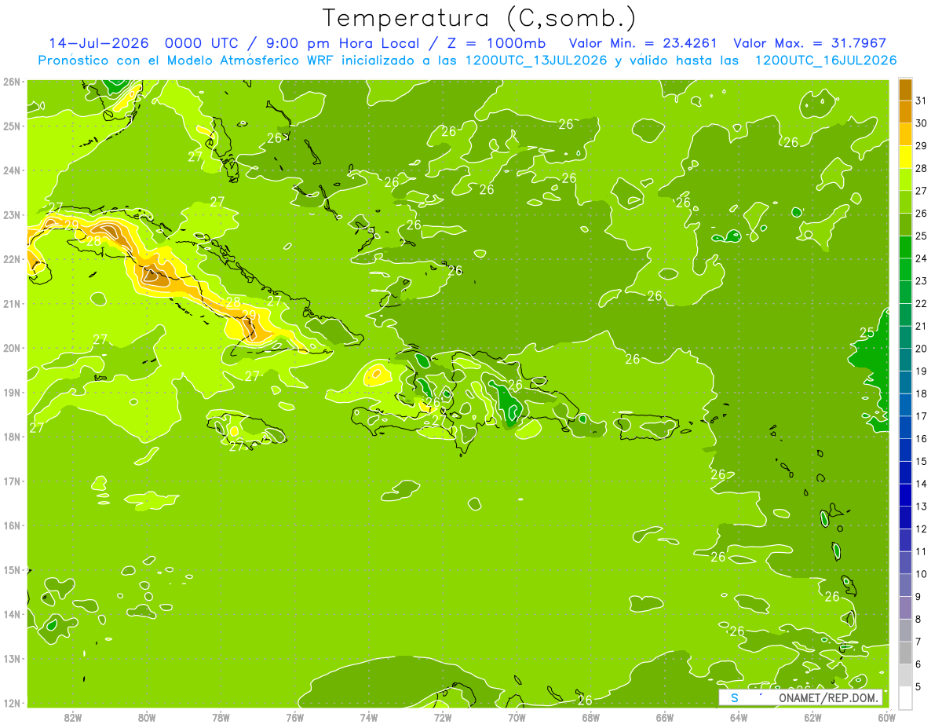Click the "22" color scale label
The height and width of the screenshot is (728, 942).
click(922, 304)
